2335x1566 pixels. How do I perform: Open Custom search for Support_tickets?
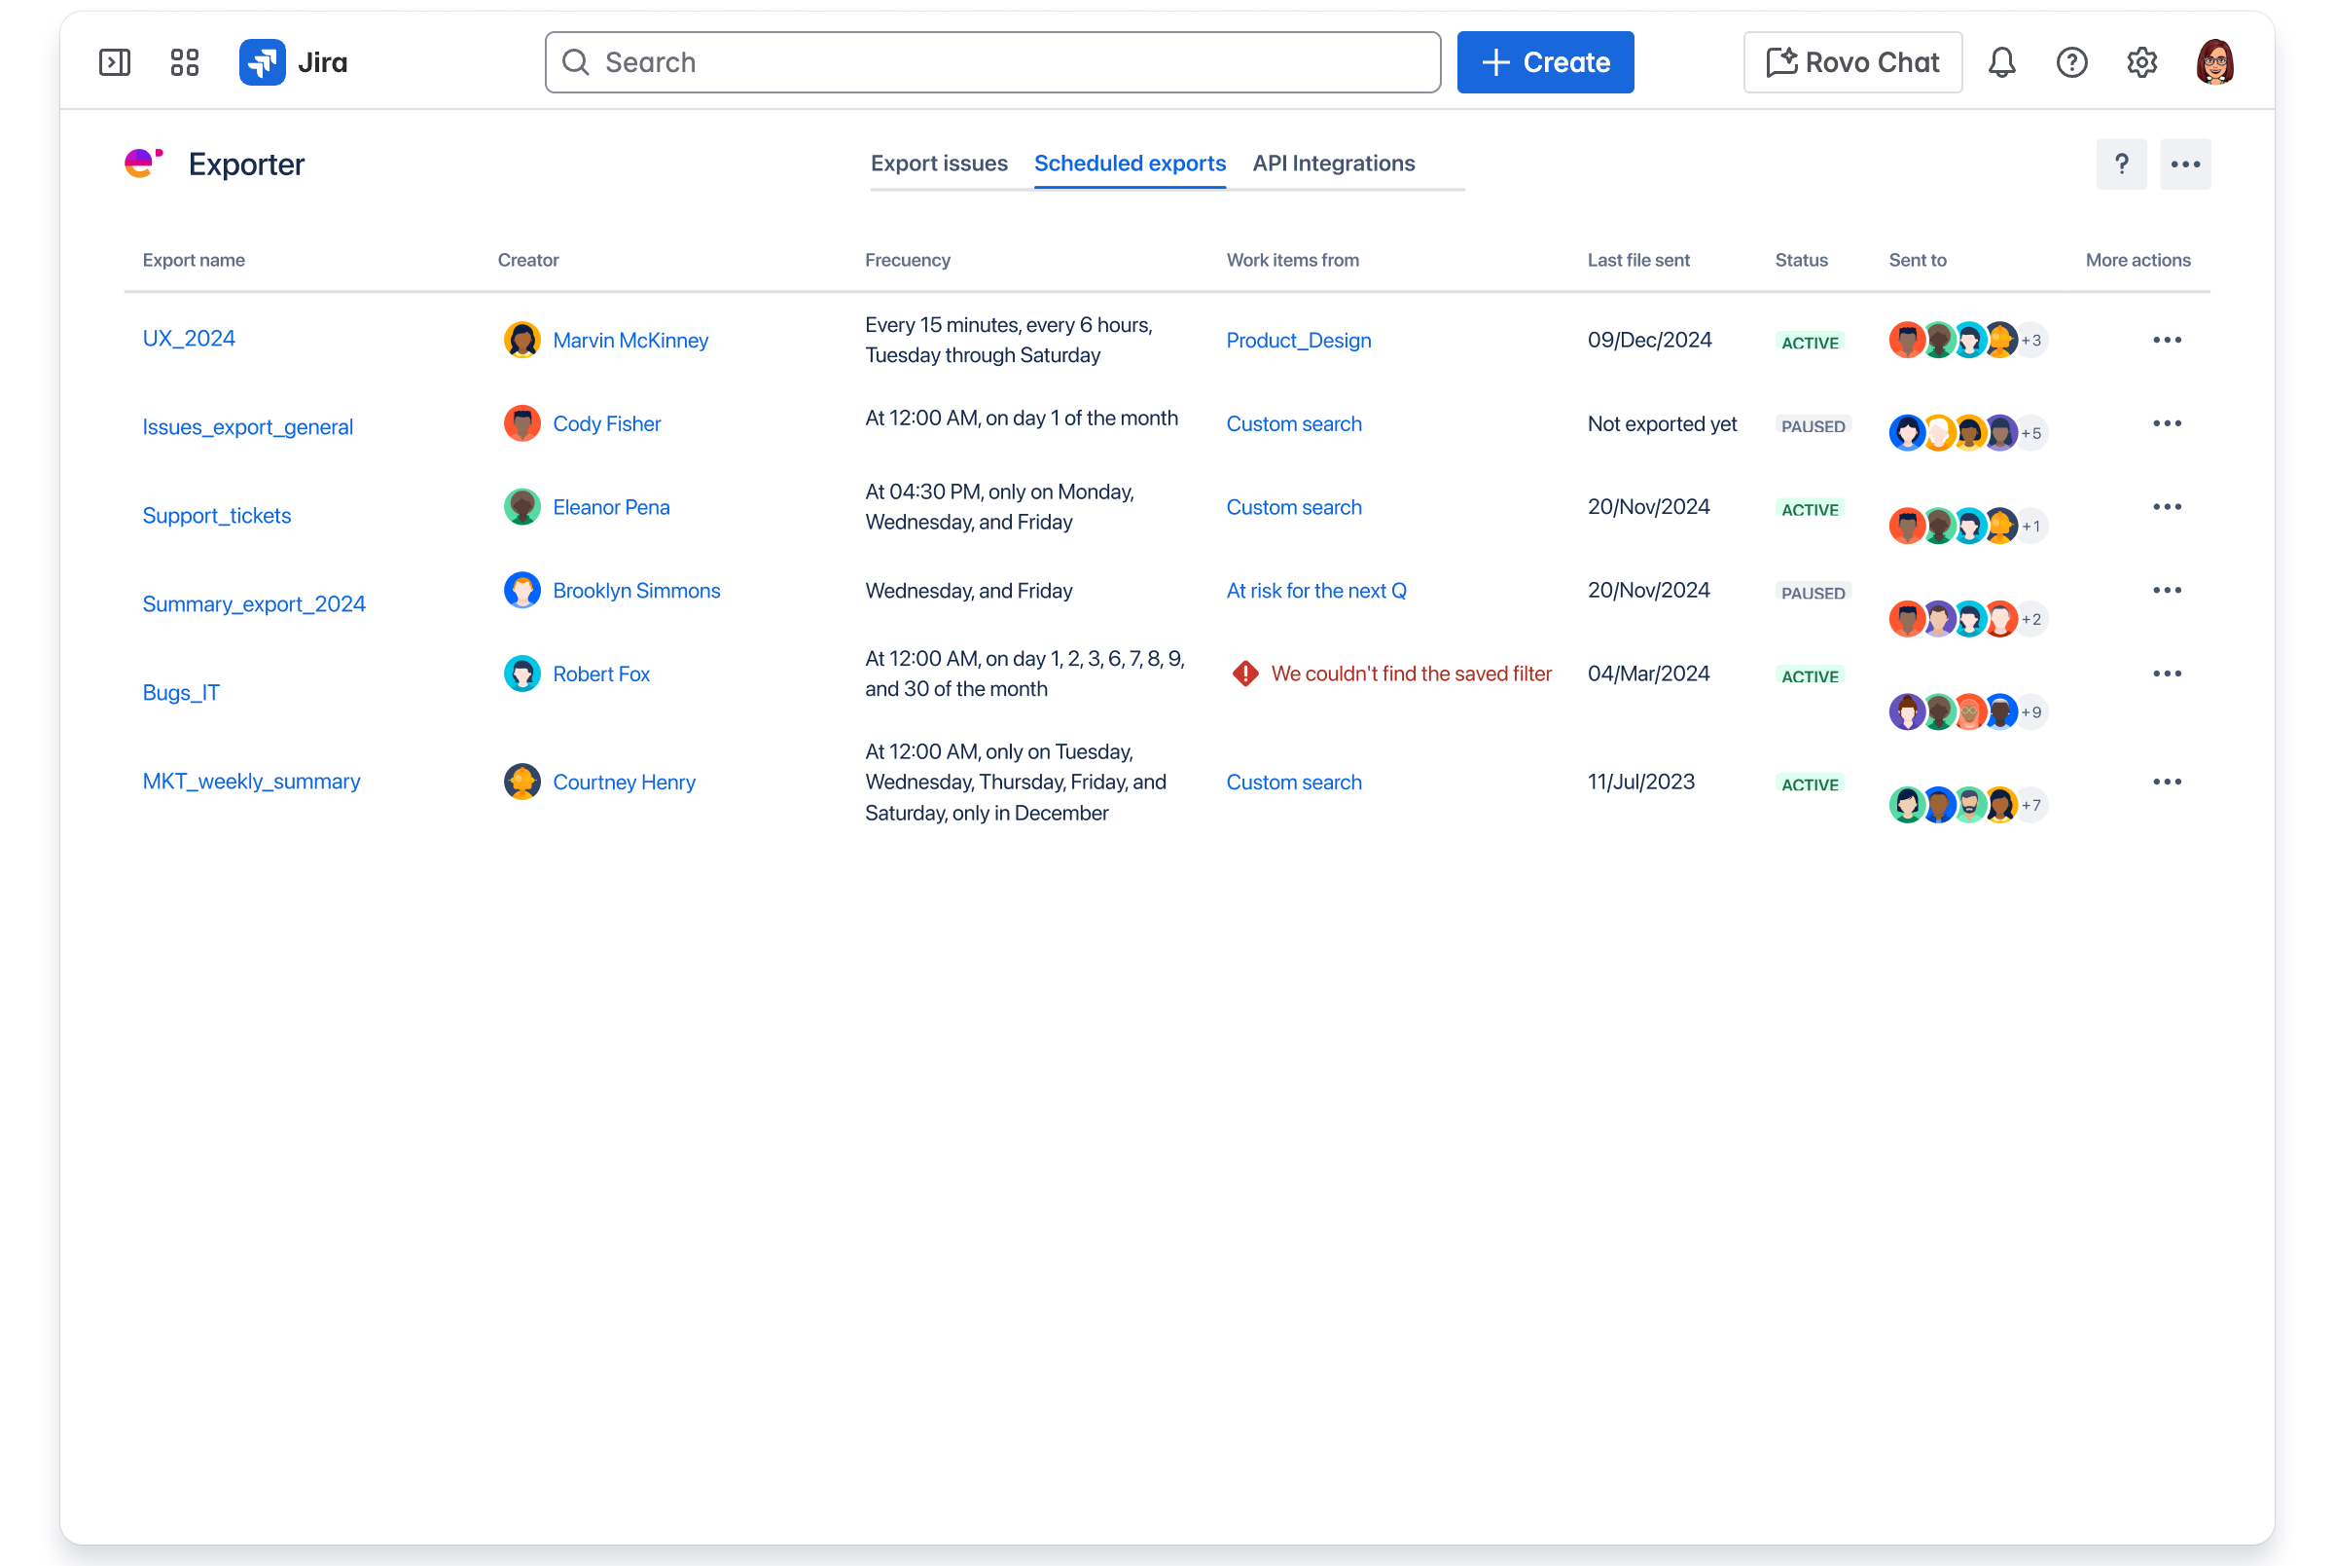(x=1294, y=506)
